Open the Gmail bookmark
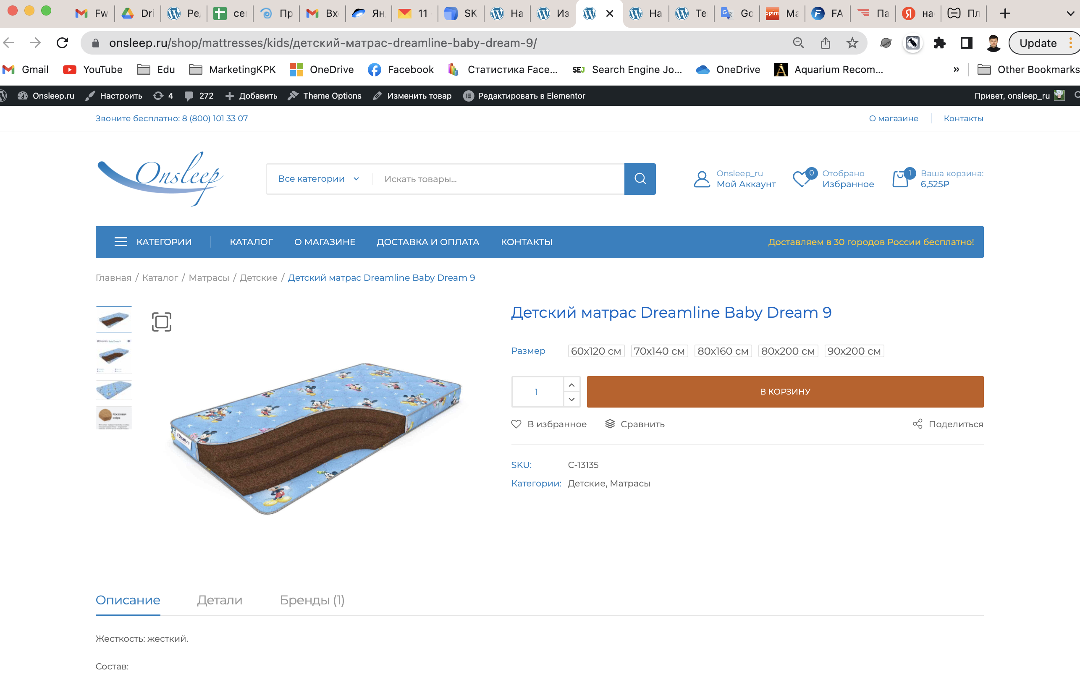The image size is (1080, 685). 26,70
